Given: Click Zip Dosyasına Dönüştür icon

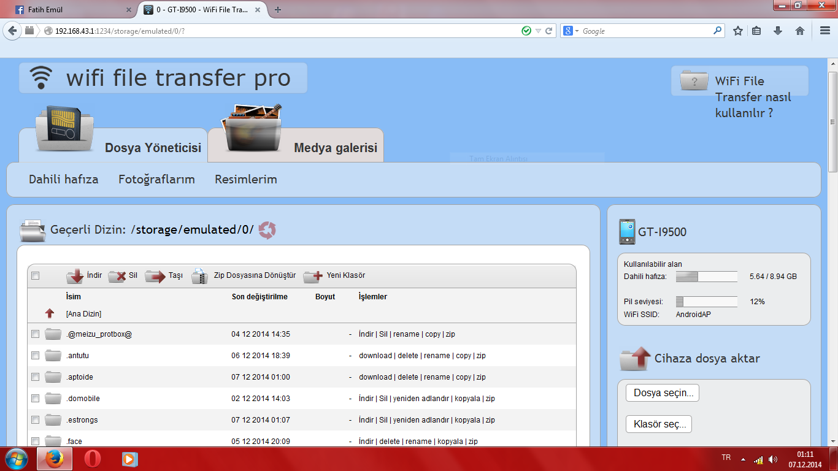Looking at the screenshot, I should coord(200,277).
